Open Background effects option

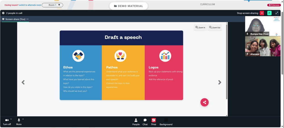point(166,122)
